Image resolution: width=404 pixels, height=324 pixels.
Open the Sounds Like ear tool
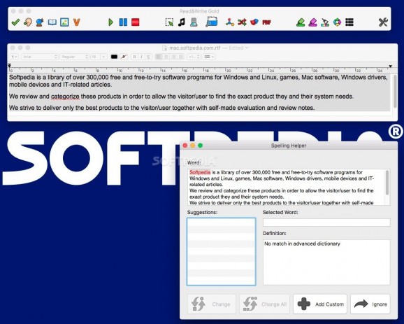pos(28,22)
